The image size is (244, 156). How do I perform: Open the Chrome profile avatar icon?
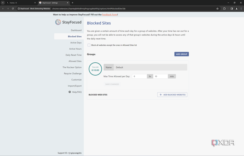[237, 9]
